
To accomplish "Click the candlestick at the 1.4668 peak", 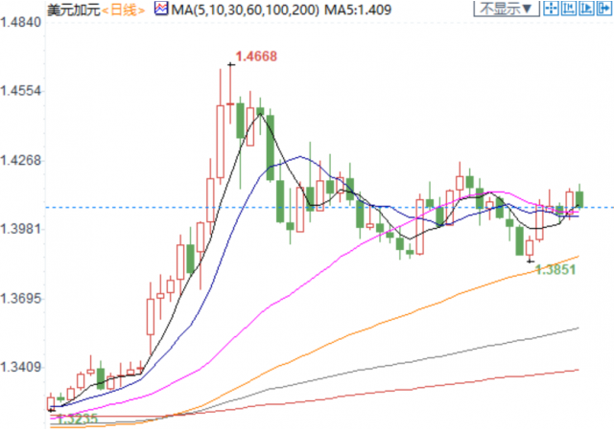I will point(230,103).
